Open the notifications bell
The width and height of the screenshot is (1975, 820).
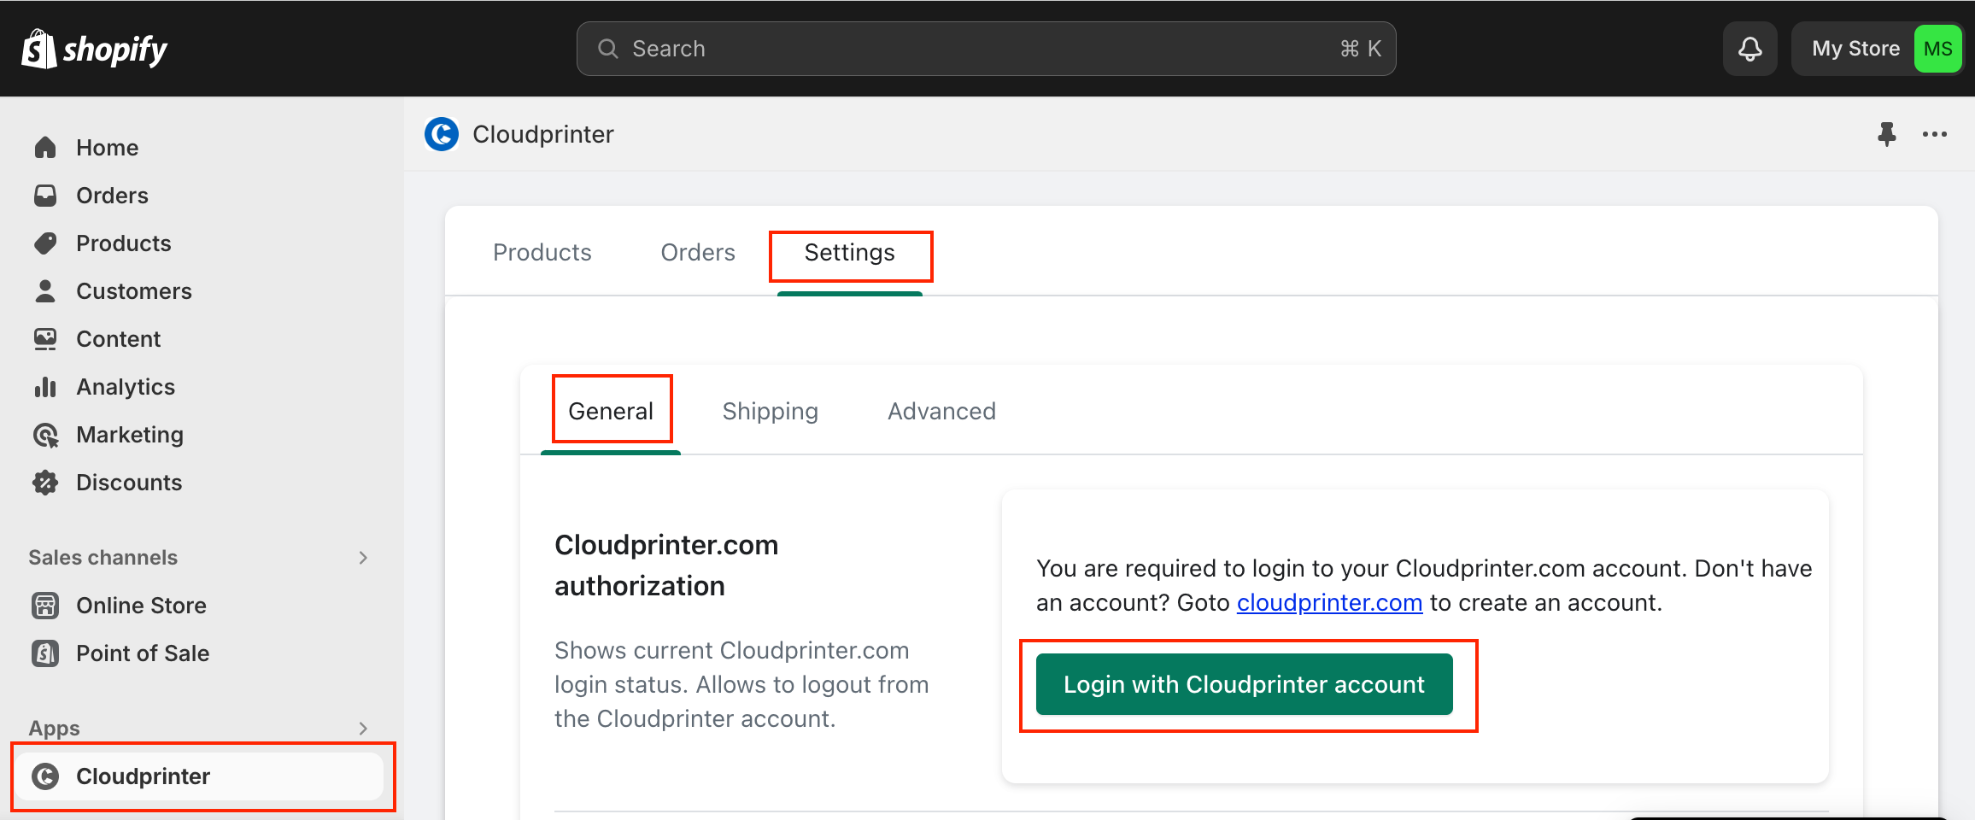click(x=1750, y=49)
